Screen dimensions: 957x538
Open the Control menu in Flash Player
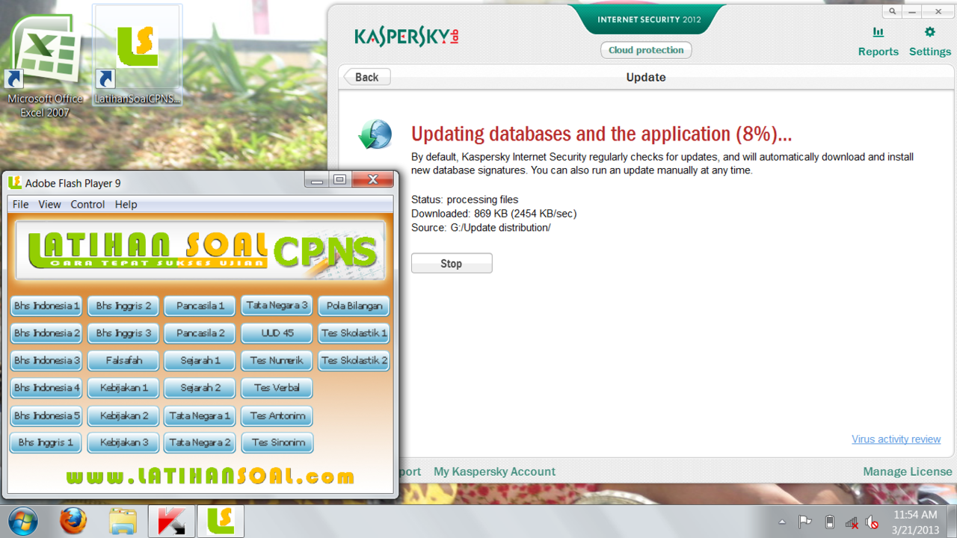point(87,204)
